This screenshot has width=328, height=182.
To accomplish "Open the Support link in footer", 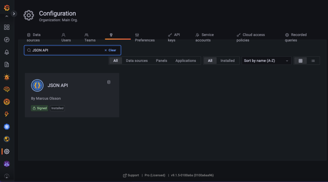I will point(131,175).
